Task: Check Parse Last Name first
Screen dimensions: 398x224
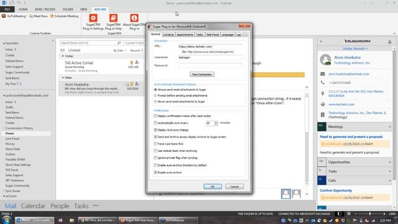Action: [155, 144]
